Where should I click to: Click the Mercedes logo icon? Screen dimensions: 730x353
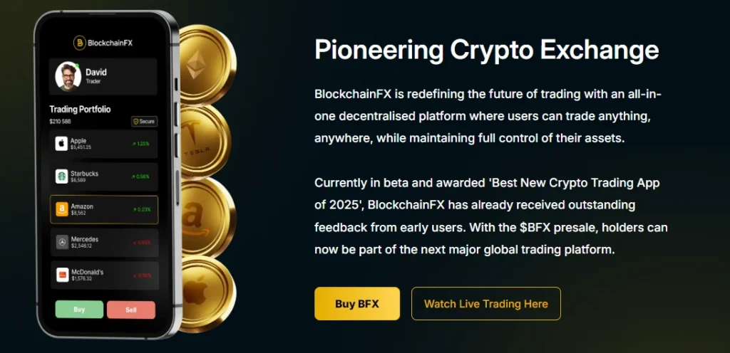[x=62, y=243]
